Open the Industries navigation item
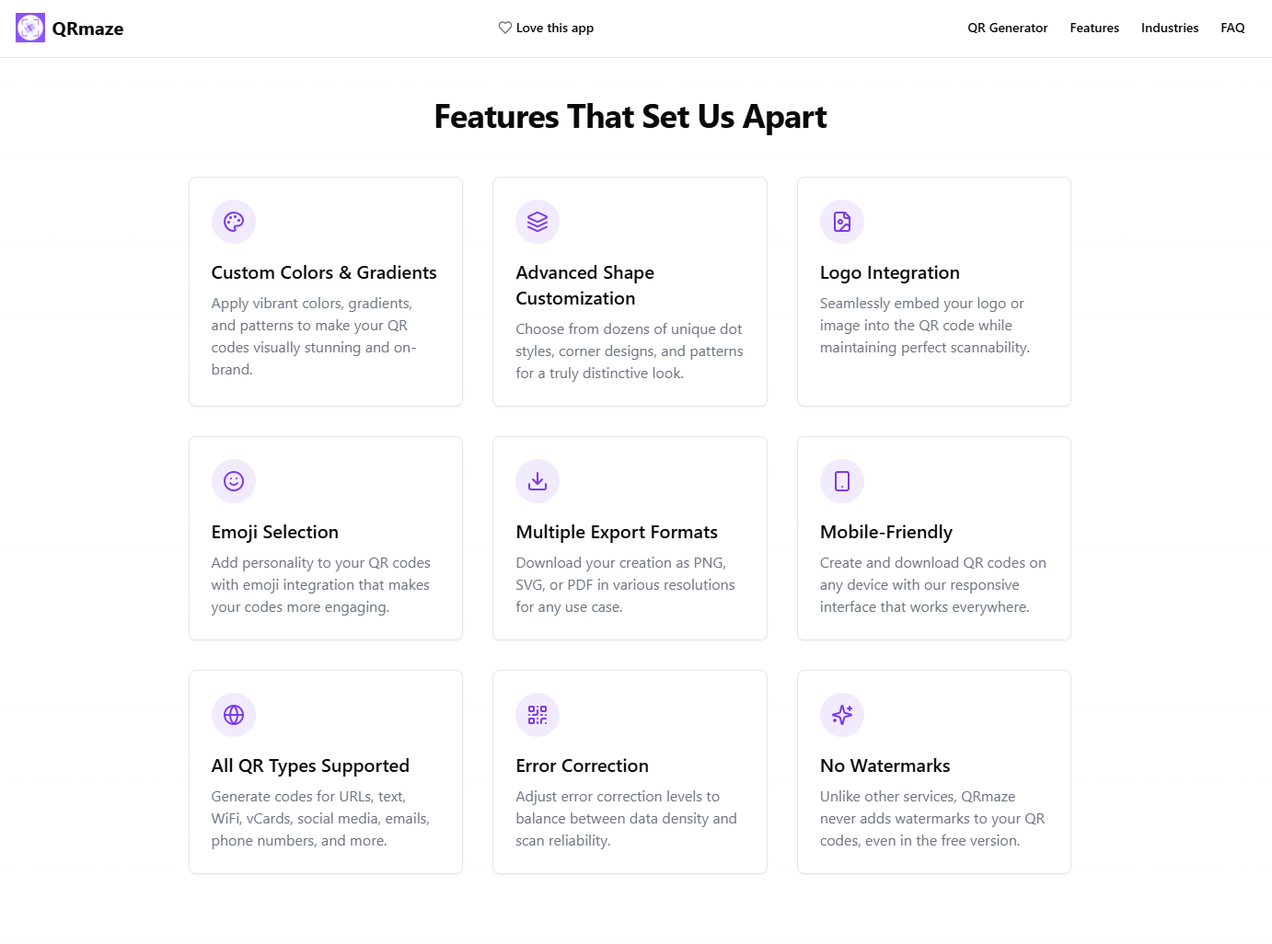1272x944 pixels. click(1170, 28)
